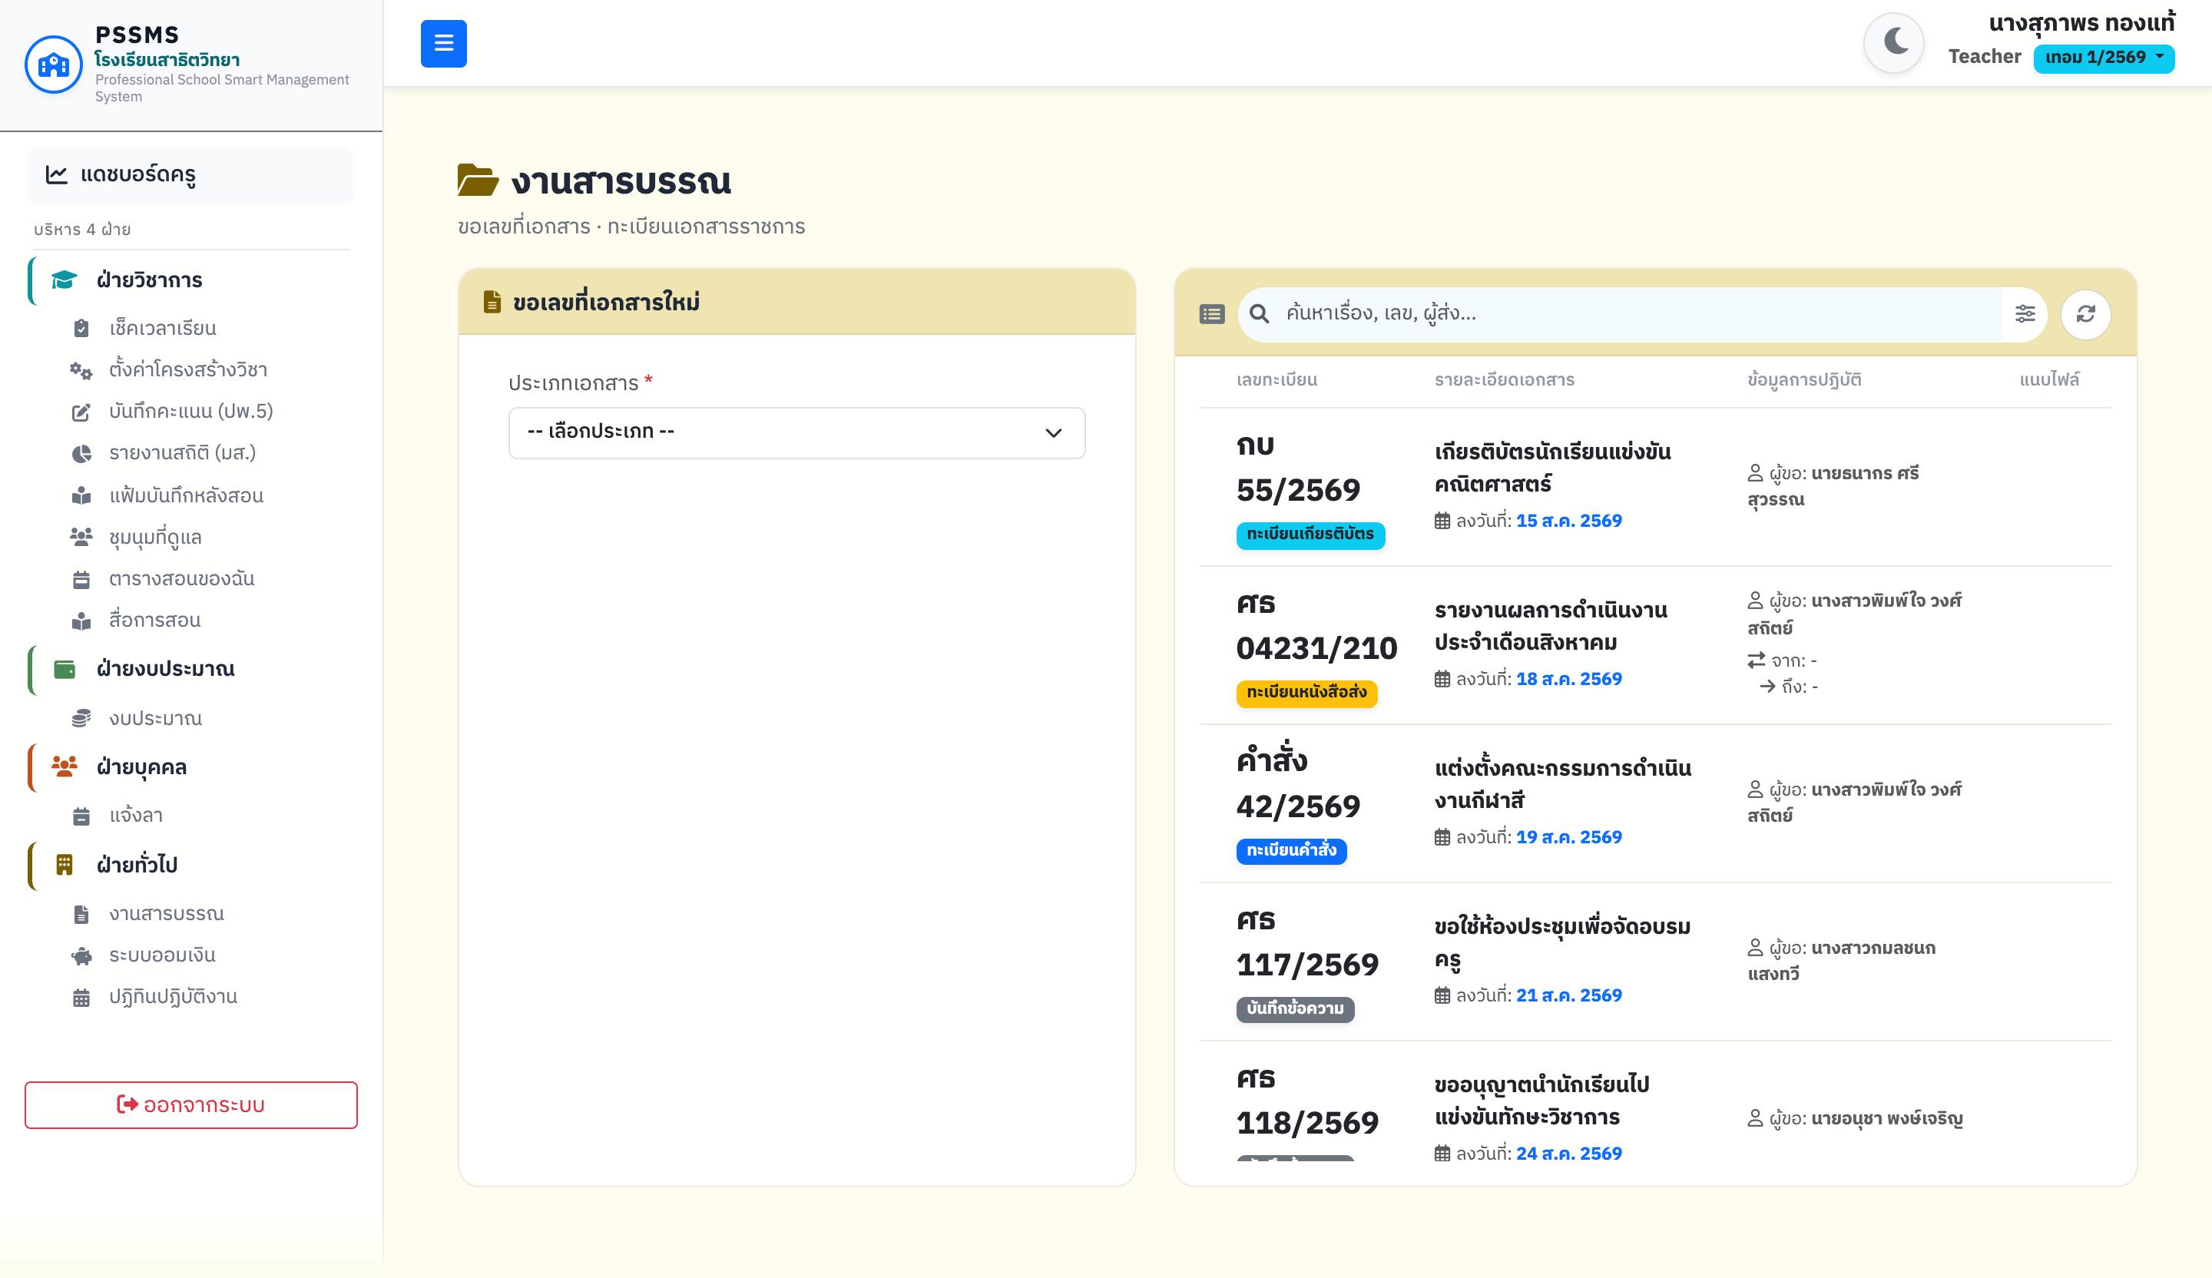Click the ออกจากระบบ logout button
The height and width of the screenshot is (1278, 2212).
190,1104
